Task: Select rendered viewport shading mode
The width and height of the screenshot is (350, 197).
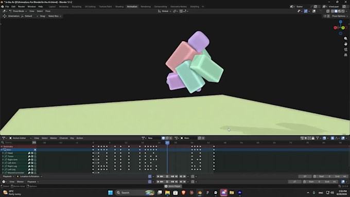Action: point(343,11)
